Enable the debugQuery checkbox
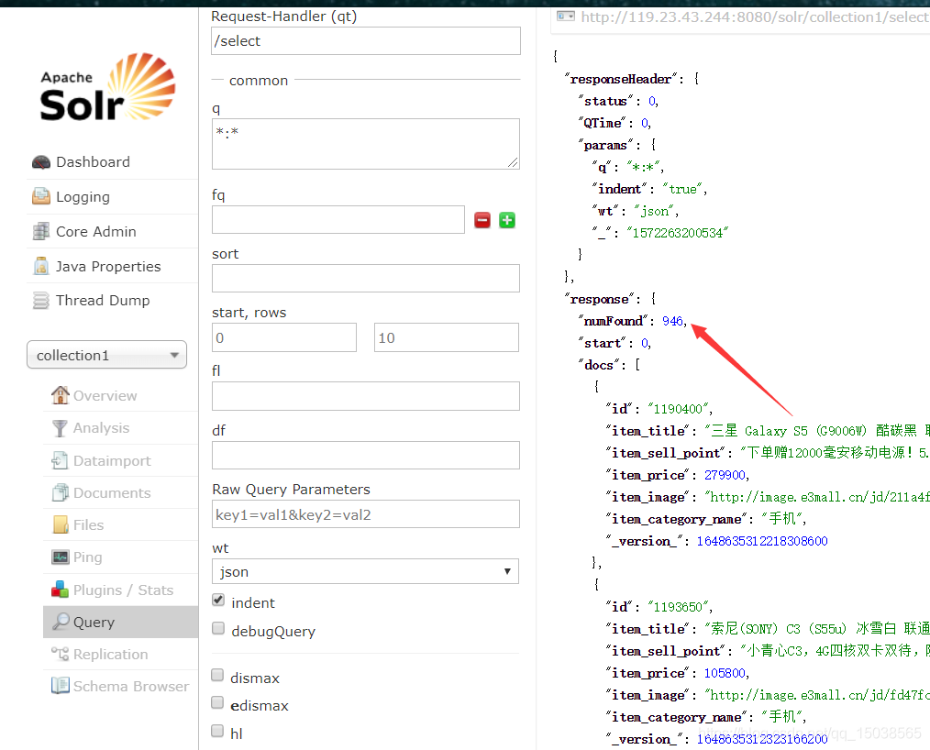 click(x=218, y=629)
